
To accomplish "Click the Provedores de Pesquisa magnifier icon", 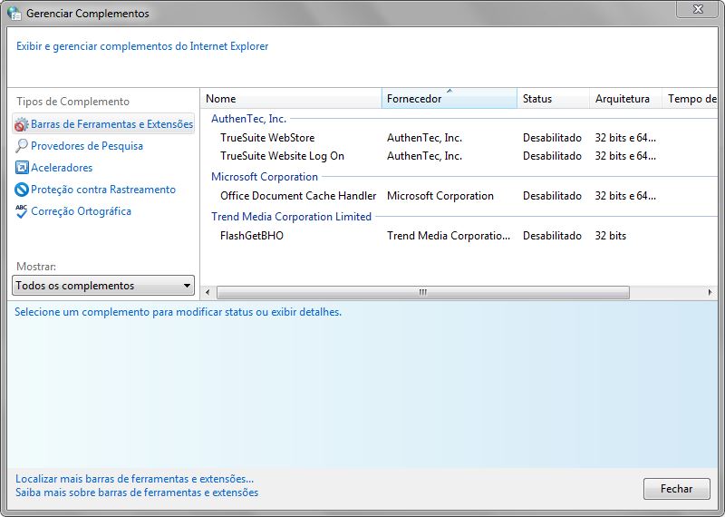I will click(21, 146).
